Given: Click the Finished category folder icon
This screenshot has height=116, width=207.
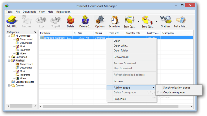Looking at the screenshot, I should 13,61.
